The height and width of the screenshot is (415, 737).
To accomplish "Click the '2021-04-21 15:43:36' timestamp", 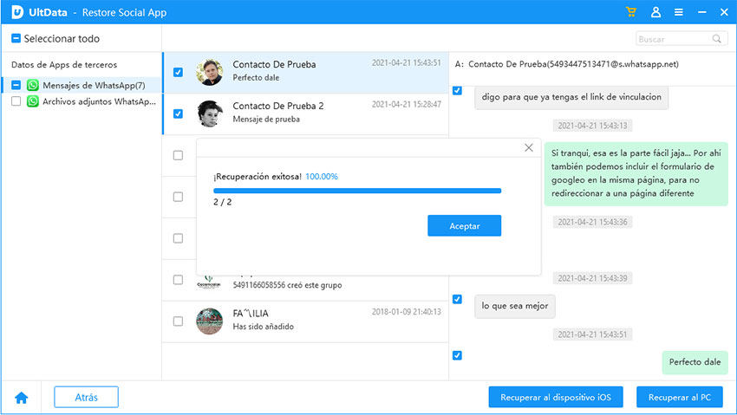I will pyautogui.click(x=592, y=222).
